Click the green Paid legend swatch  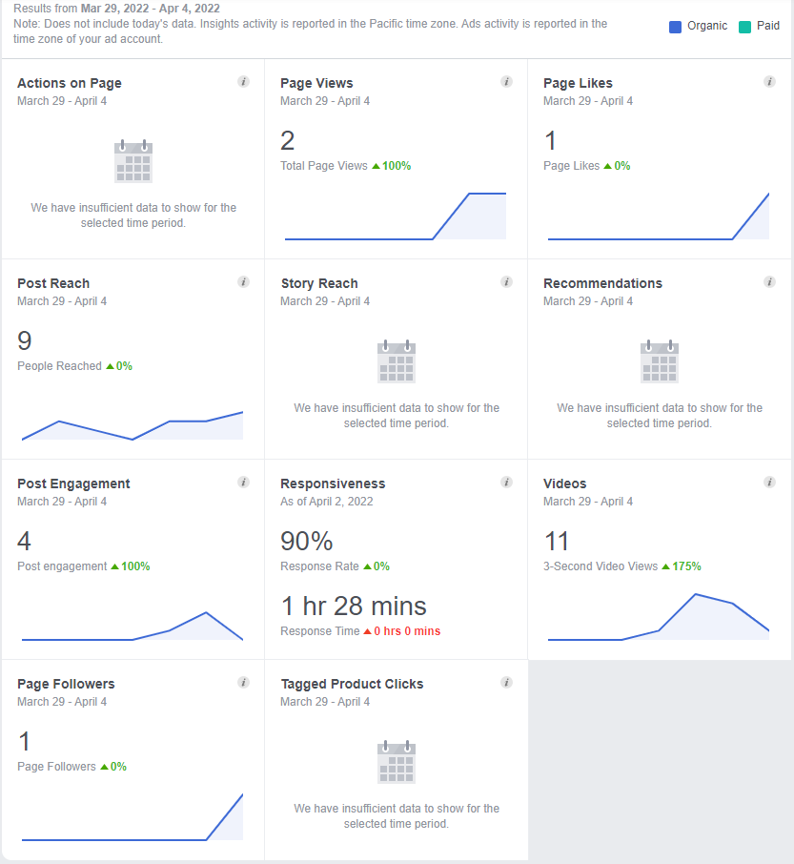coord(744,27)
